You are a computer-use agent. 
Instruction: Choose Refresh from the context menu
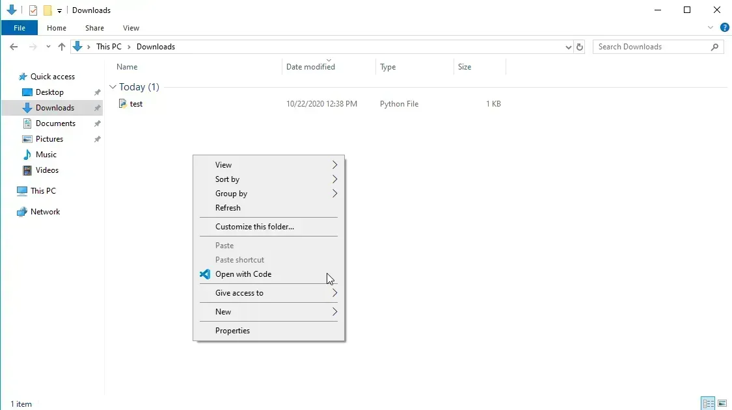click(x=269, y=208)
